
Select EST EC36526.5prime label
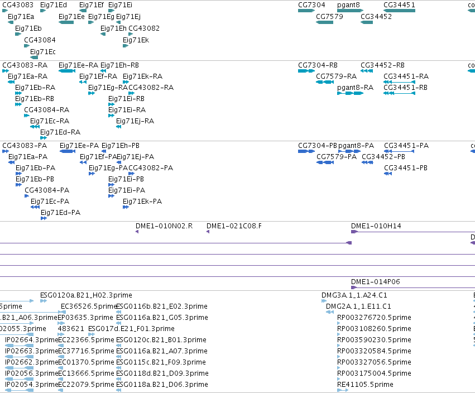pyautogui.click(x=89, y=306)
